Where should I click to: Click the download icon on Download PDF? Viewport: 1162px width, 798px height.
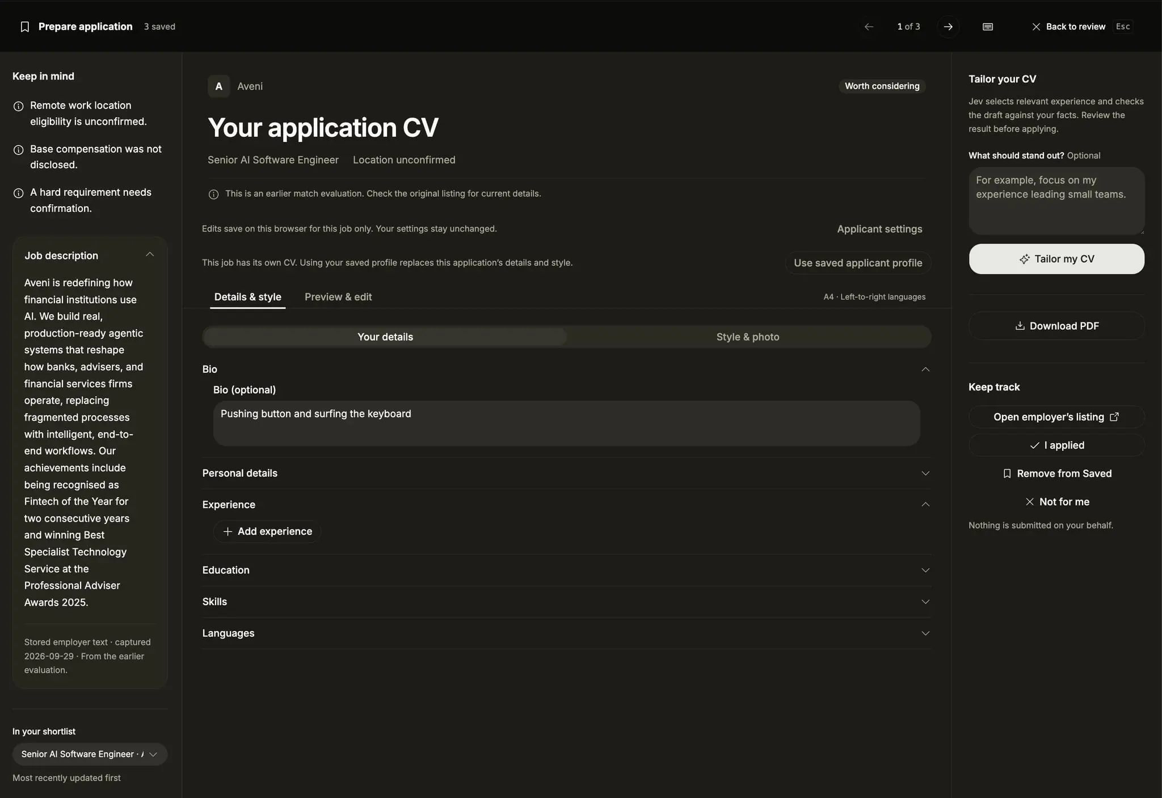(x=1020, y=326)
